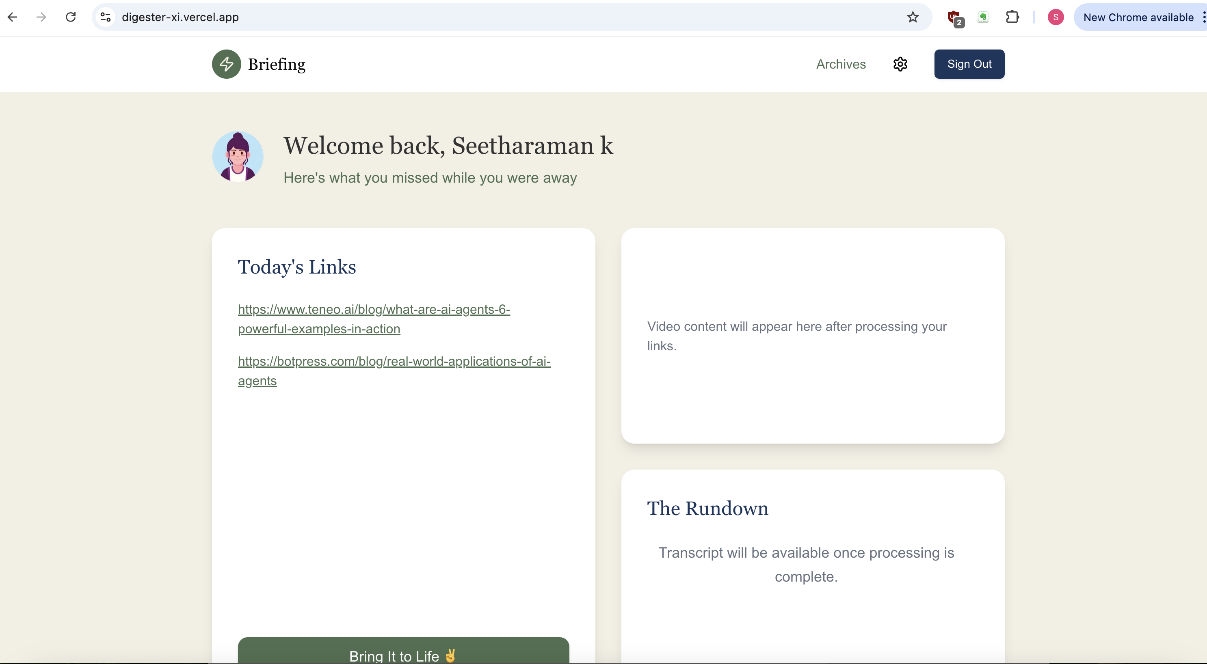Screen dimensions: 1207x664
Task: Click the green Evernote extension icon
Action: click(x=983, y=17)
